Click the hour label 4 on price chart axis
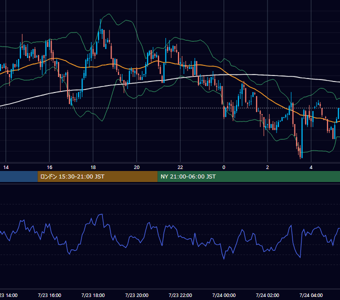340x300 pixels. (311, 167)
